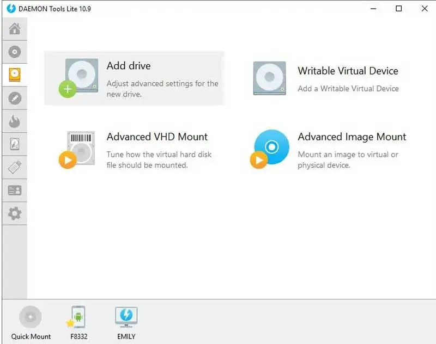Click the F8332 device label
Screen dimensions: 436x344
pyautogui.click(x=79, y=336)
